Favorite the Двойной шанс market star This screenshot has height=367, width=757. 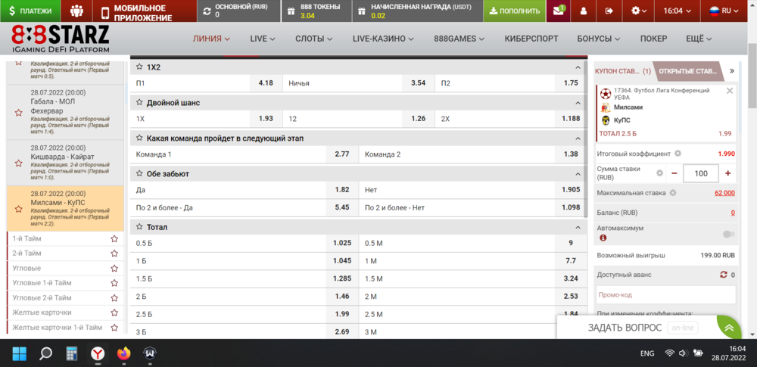pos(139,103)
